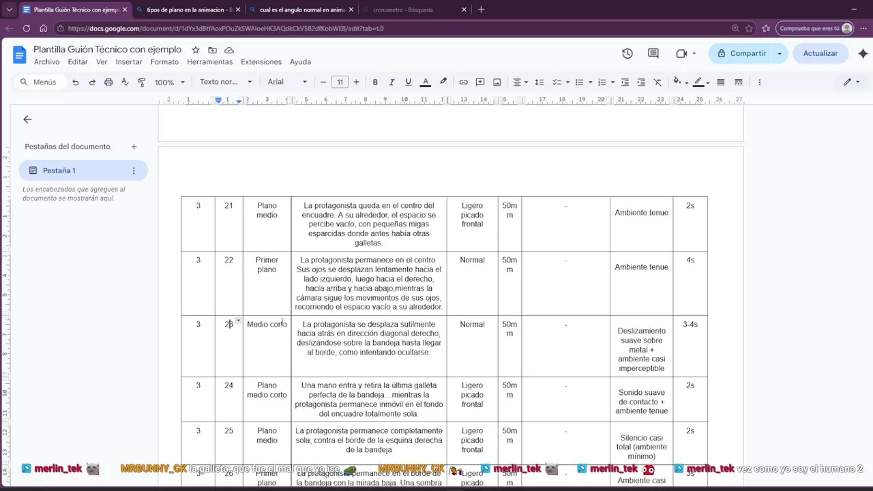Open more toolbar options menu
The image size is (873, 491).
[759, 82]
